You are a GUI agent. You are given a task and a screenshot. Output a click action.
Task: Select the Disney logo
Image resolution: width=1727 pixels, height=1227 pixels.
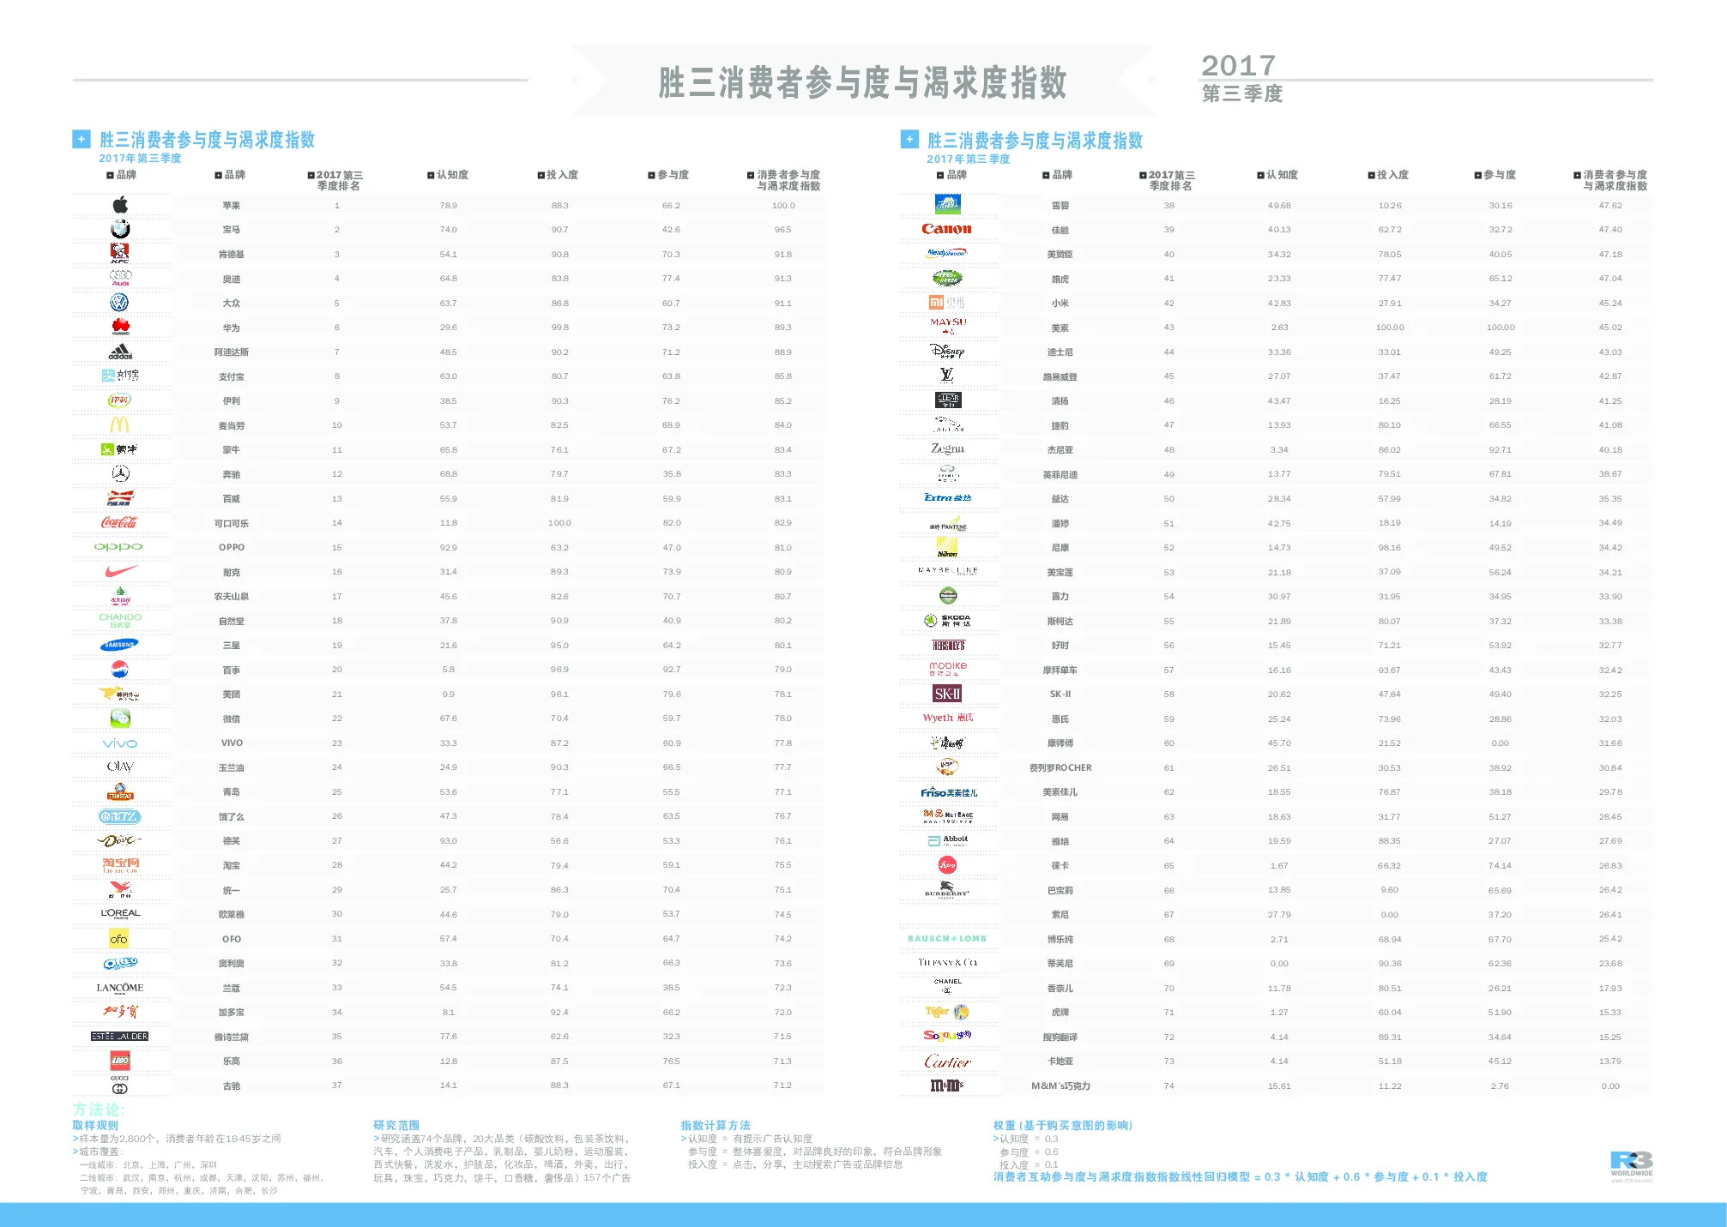pyautogui.click(x=947, y=351)
